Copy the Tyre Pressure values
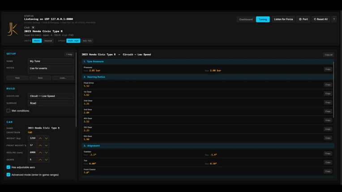Viewport: 342px width, 192px height. [x=328, y=69]
